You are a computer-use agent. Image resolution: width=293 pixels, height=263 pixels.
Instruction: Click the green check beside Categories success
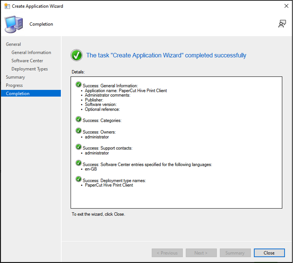(x=78, y=119)
